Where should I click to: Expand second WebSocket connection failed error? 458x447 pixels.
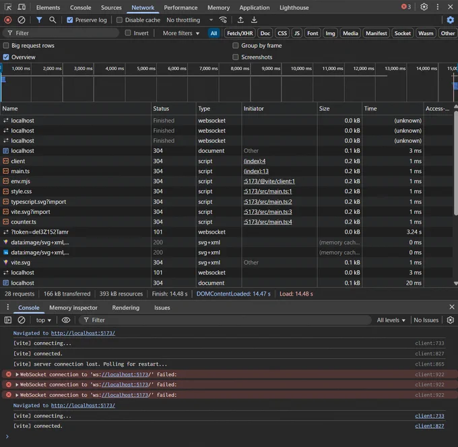pos(17,384)
